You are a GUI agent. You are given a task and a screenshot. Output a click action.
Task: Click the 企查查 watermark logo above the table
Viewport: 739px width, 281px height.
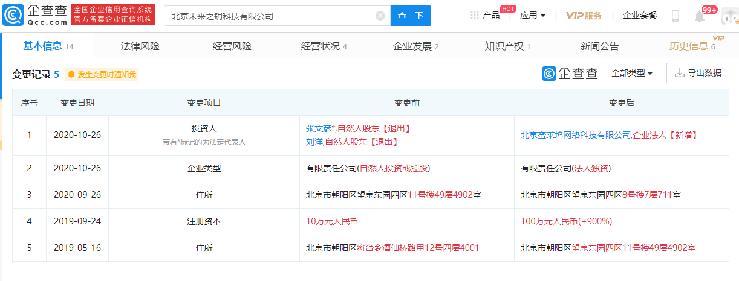coord(570,73)
